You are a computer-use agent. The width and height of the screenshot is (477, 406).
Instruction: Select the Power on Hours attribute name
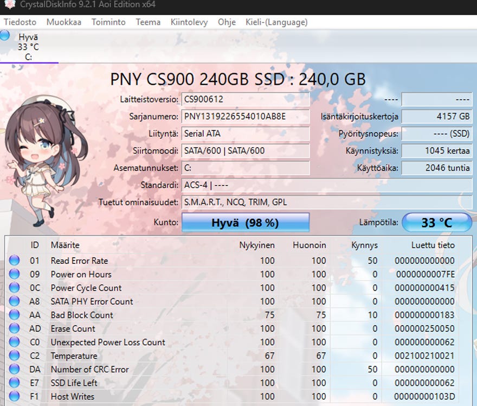pos(81,274)
